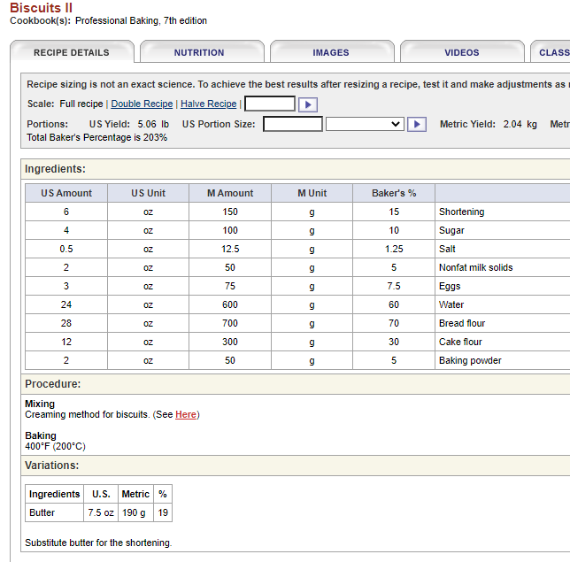570x562 pixels.
Task: Switch to the Recipe Details tab
Action: click(72, 52)
